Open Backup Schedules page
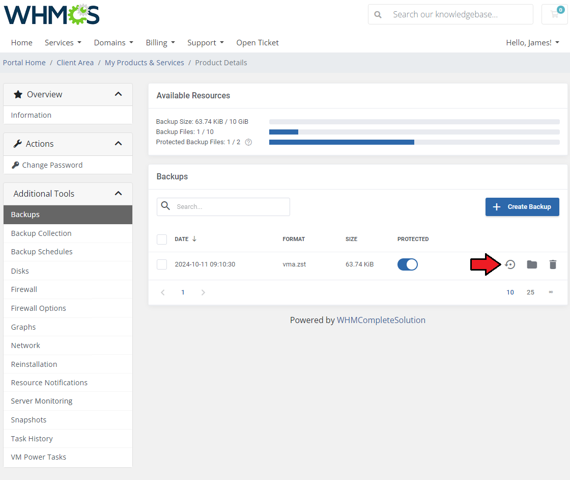Viewport: 570px width, 480px height. coord(68,252)
